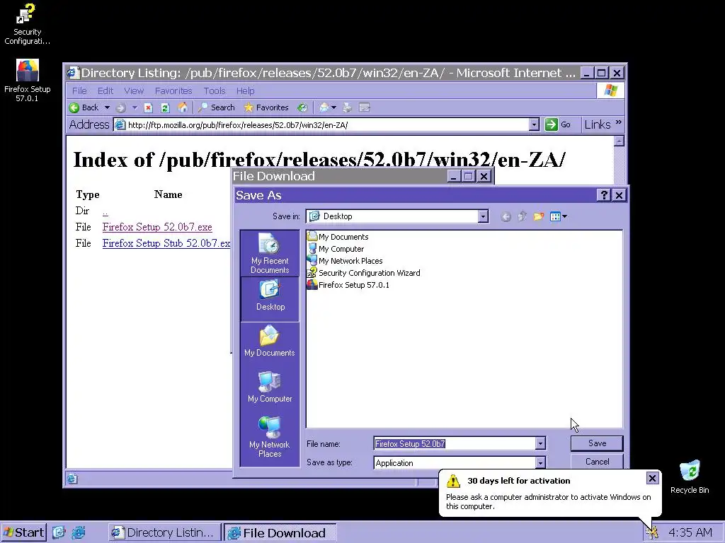Open the Back button history dropdown arrow
This screenshot has height=543, width=725.
[x=108, y=107]
